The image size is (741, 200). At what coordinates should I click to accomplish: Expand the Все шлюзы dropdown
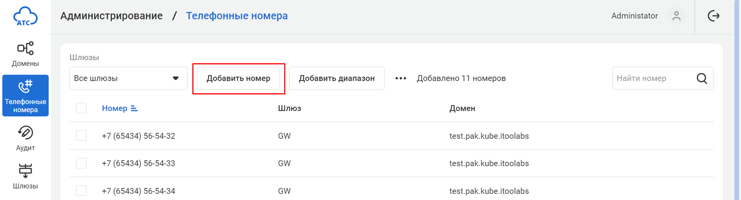(x=128, y=79)
